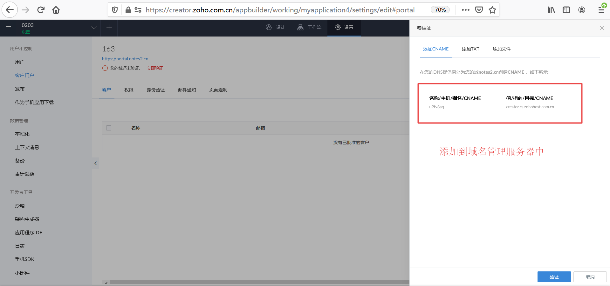
Task: Collapse the left sidebar with chevron
Action: pyautogui.click(x=95, y=163)
